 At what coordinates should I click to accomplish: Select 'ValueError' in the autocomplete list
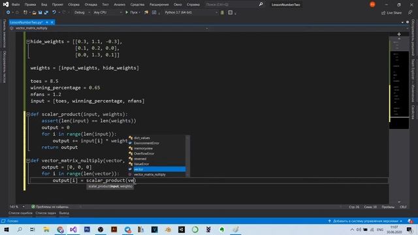pos(157,164)
